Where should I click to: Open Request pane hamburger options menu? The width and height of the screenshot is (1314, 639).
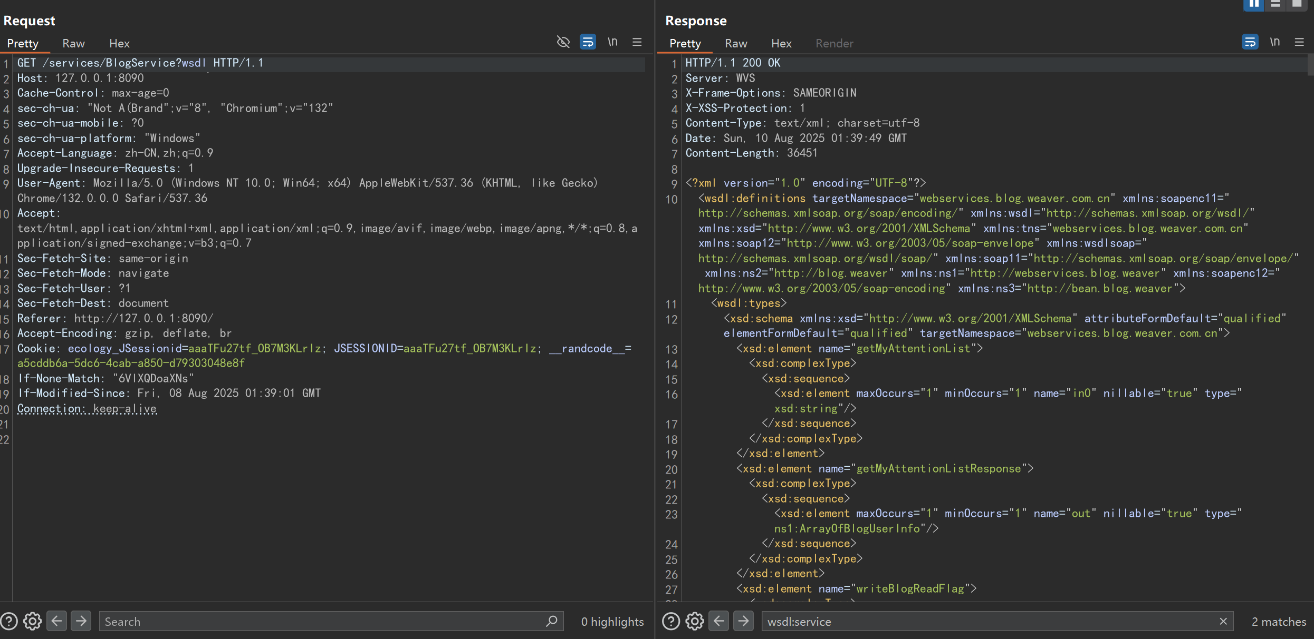point(637,42)
